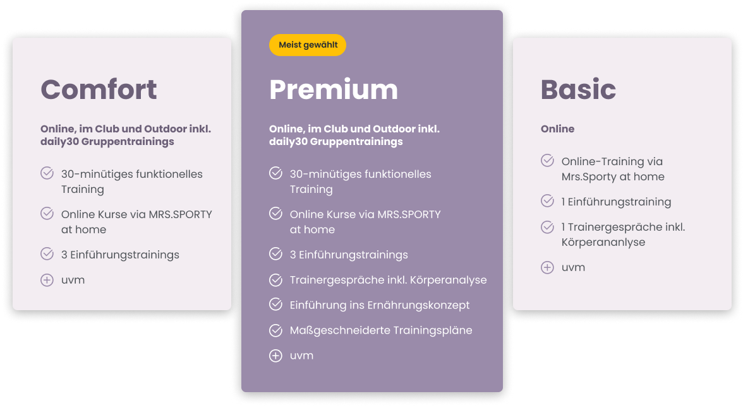
Task: Expand the Premium plan's uvm plus icon
Action: click(x=275, y=356)
